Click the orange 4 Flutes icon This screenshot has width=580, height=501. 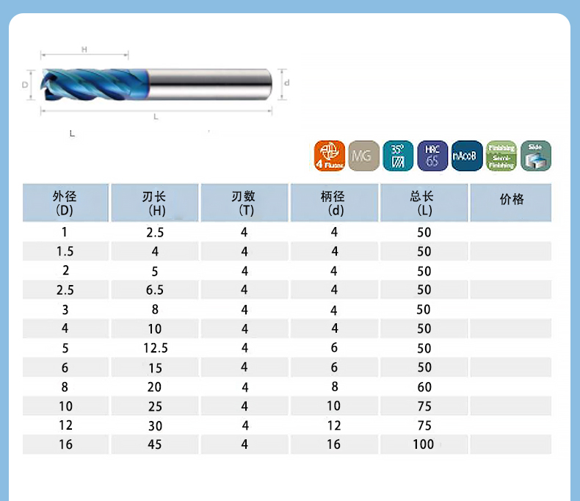[329, 156]
